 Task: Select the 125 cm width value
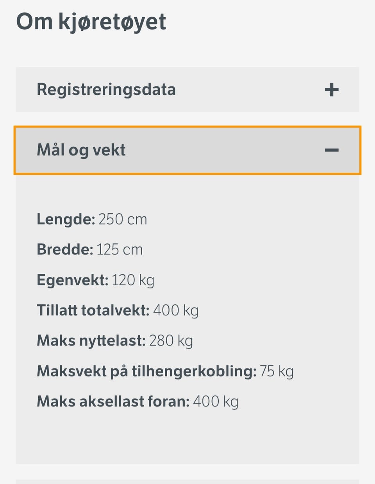tap(120, 250)
